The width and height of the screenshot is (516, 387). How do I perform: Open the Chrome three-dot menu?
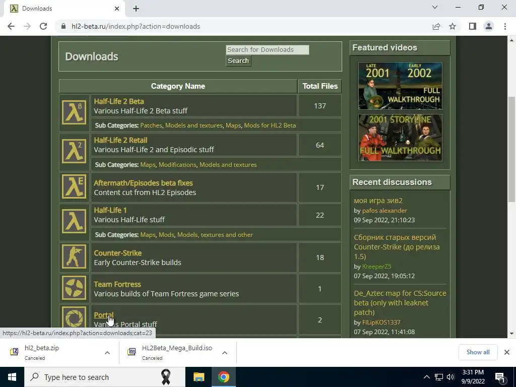click(x=505, y=26)
